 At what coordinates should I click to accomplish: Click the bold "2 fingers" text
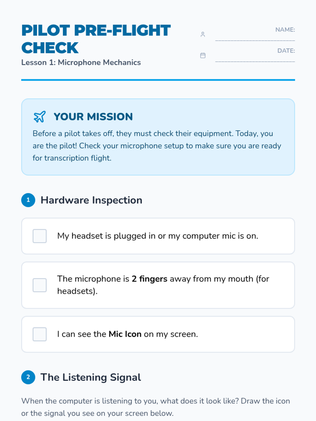pos(149,279)
